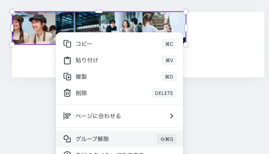Click the right edge handle of selection
This screenshot has width=269, height=154.
[x=186, y=28]
